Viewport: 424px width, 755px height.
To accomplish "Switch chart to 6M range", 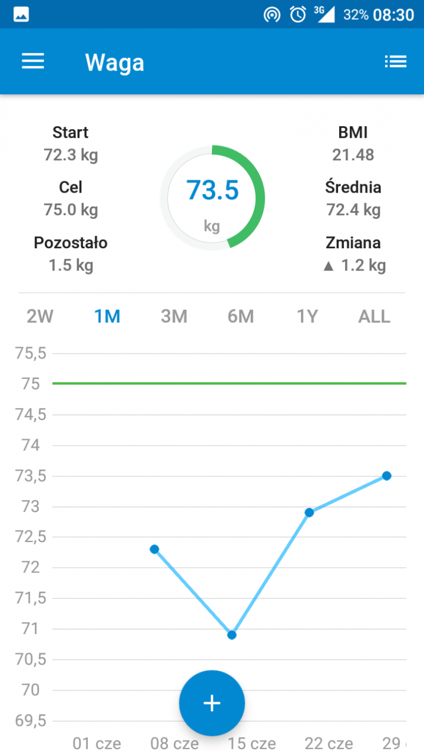I will pos(241,316).
